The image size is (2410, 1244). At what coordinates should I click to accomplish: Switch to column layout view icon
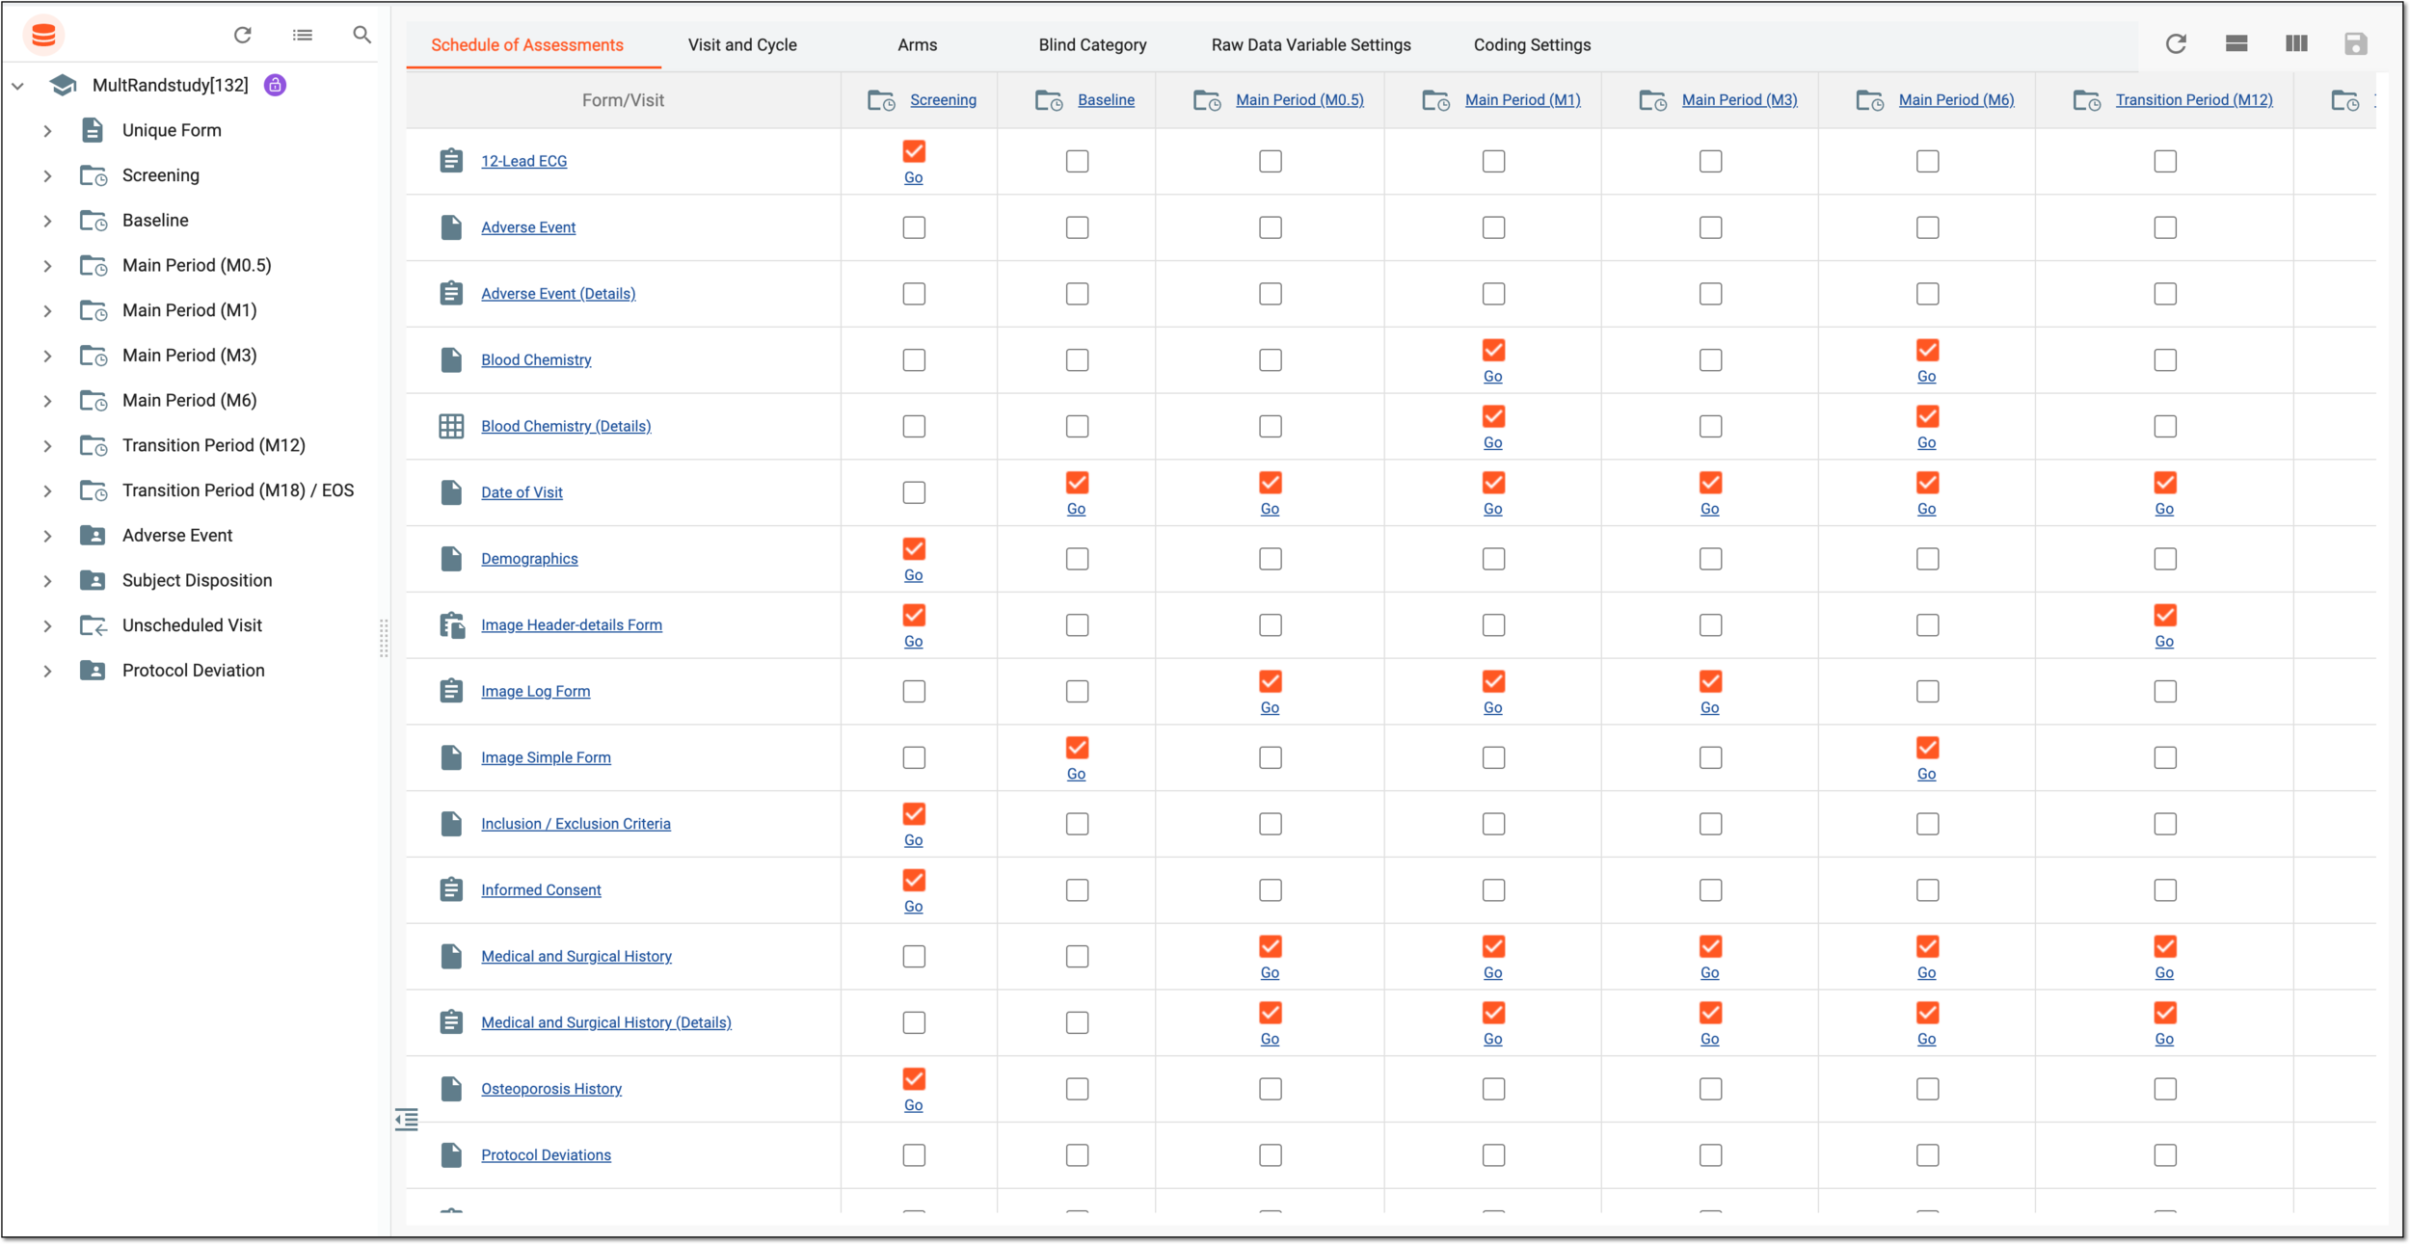coord(2296,43)
